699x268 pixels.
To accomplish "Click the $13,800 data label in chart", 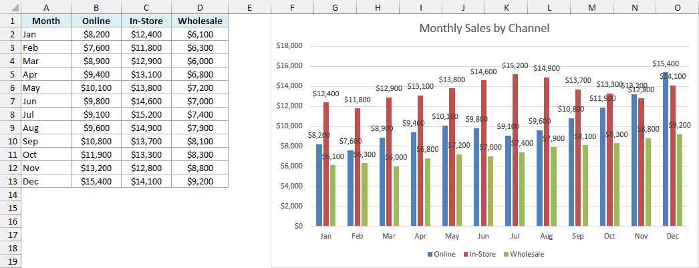I will (452, 80).
